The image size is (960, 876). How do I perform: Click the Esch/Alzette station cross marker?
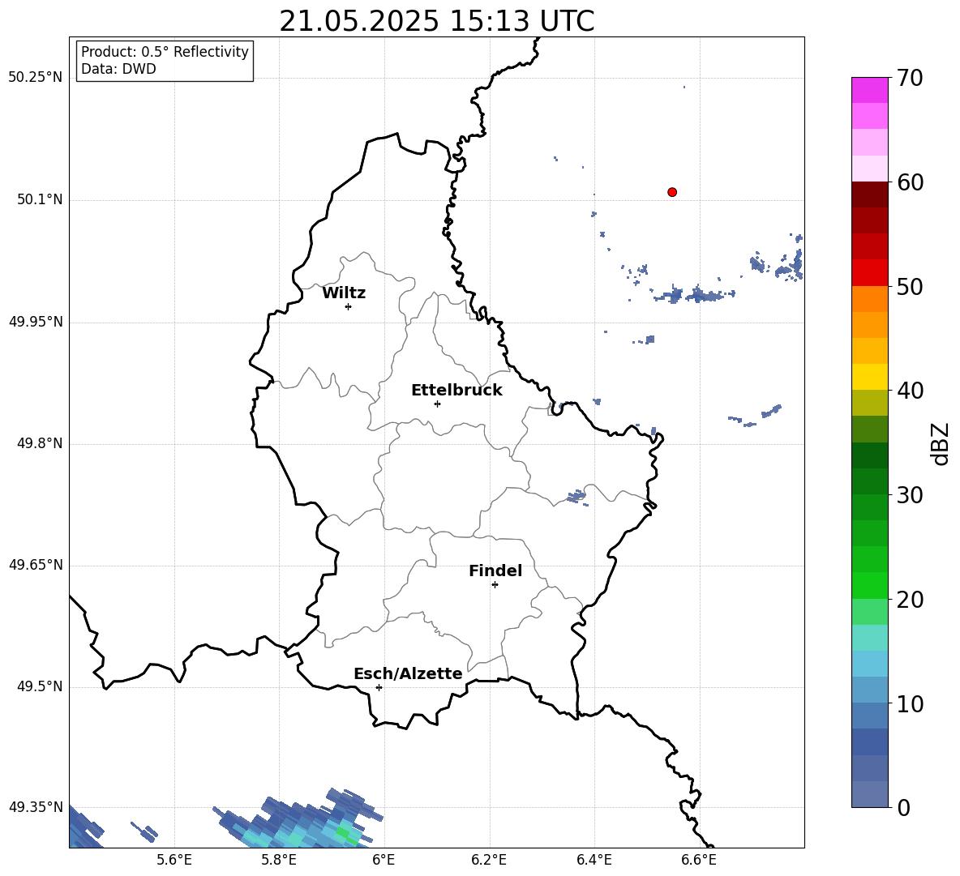tap(379, 687)
